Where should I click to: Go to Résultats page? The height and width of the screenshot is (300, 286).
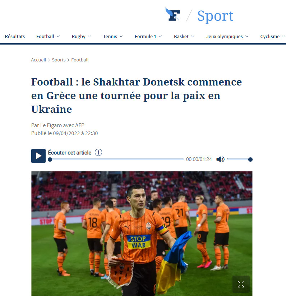click(x=15, y=36)
